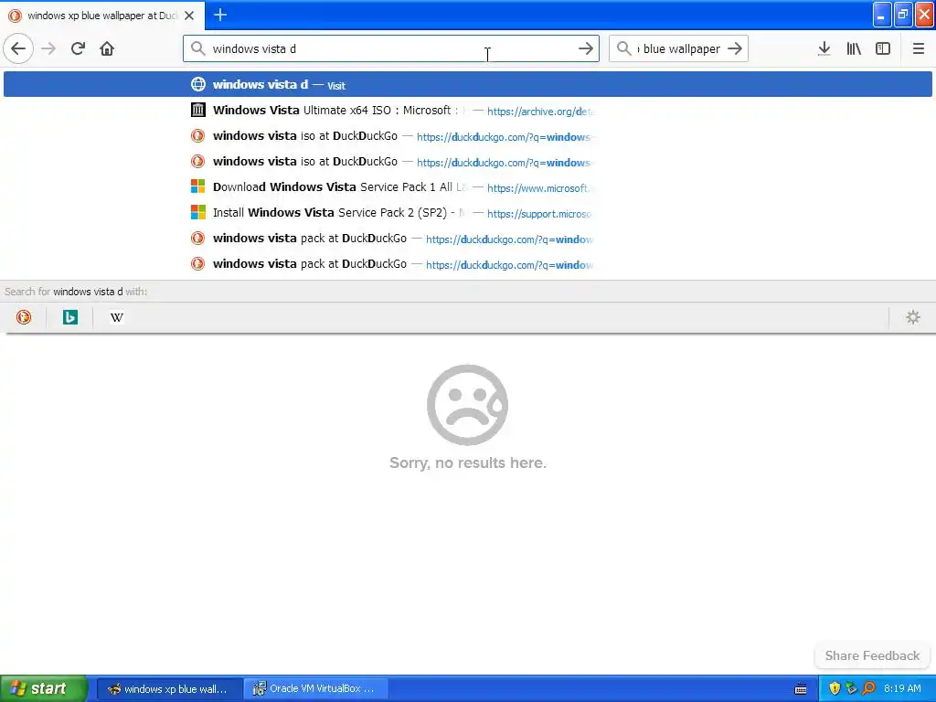Click the forward navigation arrow
The height and width of the screenshot is (702, 936).
click(48, 48)
